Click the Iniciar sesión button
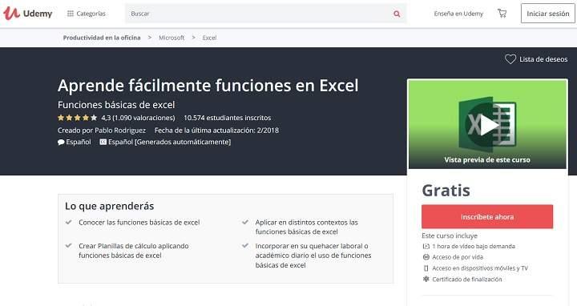The image size is (577, 306). pos(548,14)
